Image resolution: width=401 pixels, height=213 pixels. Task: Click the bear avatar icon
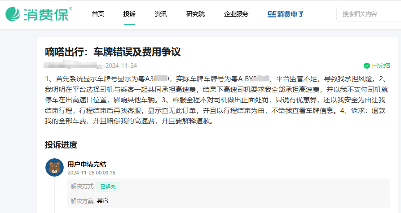(54, 168)
